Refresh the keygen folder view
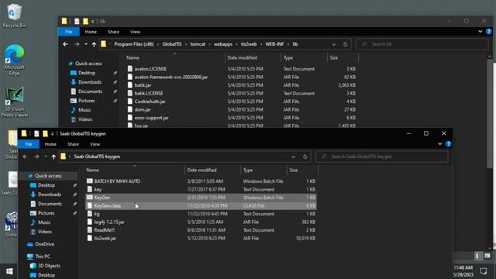Viewport: 496px width, 279px height. [305, 157]
